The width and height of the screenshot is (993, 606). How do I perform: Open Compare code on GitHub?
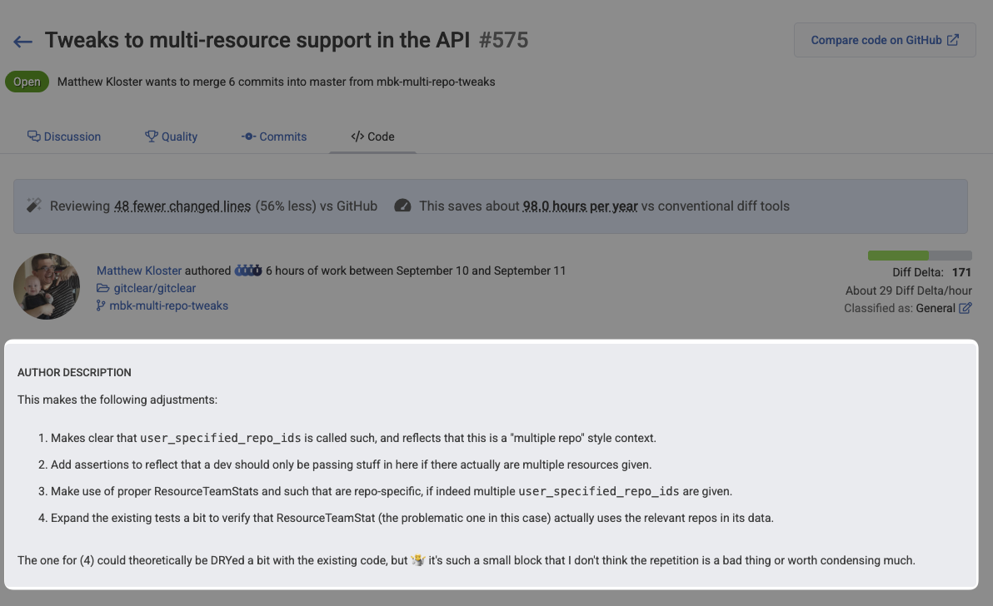click(x=884, y=40)
